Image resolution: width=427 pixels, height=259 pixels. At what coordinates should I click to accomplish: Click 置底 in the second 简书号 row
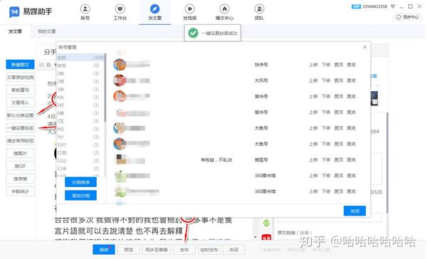point(352,112)
